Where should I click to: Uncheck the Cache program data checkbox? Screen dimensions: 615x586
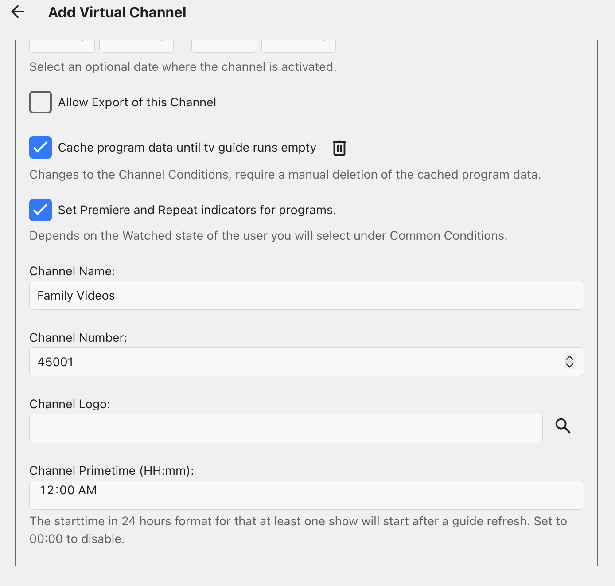tap(40, 148)
